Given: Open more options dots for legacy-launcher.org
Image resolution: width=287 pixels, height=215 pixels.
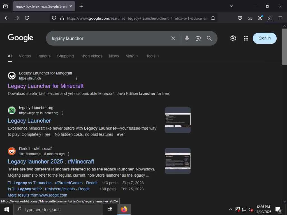Looking at the screenshot, I should point(63,113).
